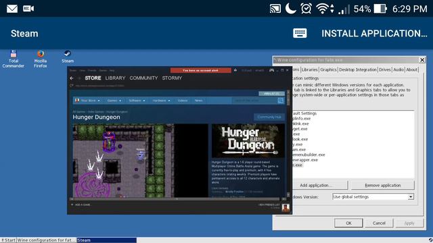This screenshot has width=433, height=243.
Task: Open View Friends List in Steam
Action: click(x=269, y=205)
